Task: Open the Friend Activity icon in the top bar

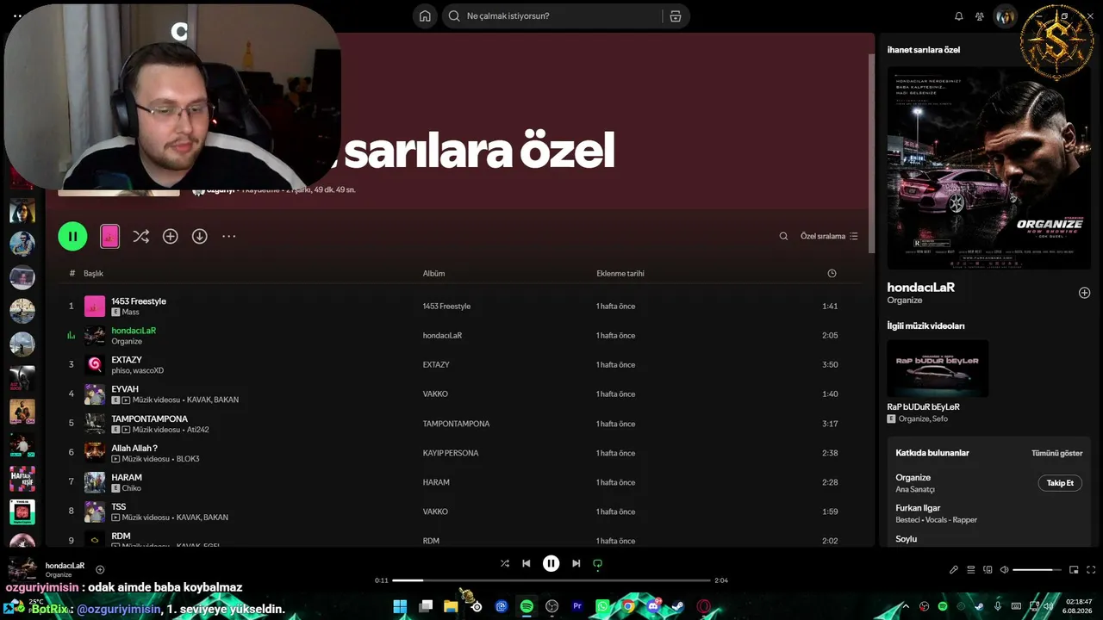Action: coord(980,16)
